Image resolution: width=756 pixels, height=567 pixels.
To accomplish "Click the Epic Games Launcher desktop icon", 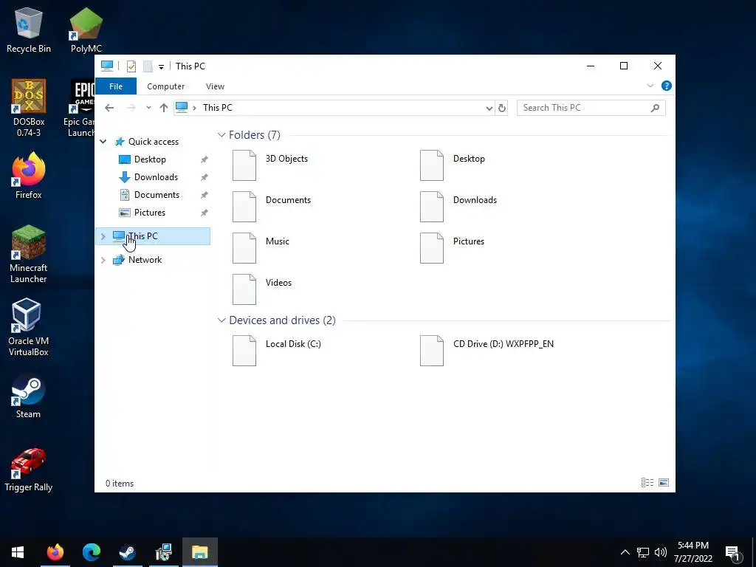I will pyautogui.click(x=80, y=108).
